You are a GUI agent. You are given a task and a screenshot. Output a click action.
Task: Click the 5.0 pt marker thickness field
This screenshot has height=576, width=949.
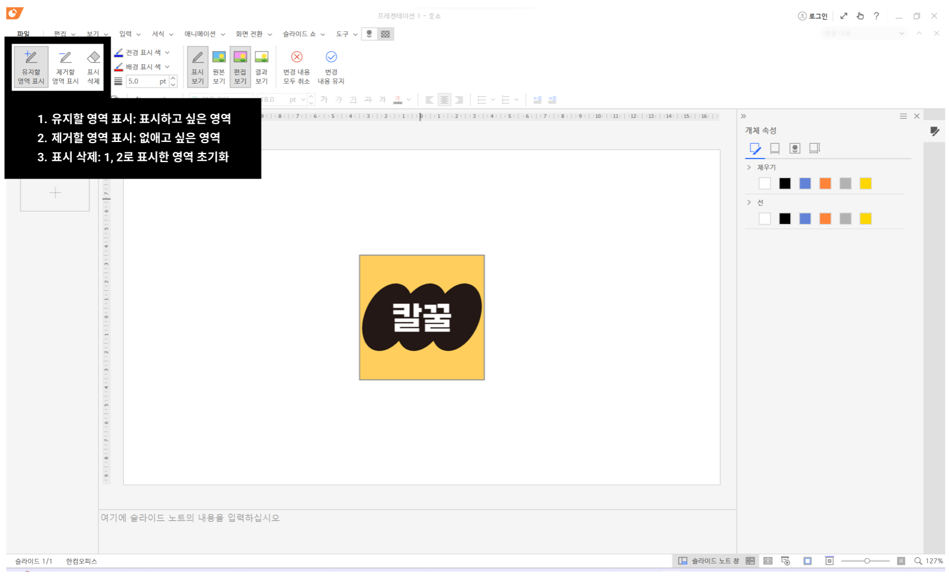point(147,81)
